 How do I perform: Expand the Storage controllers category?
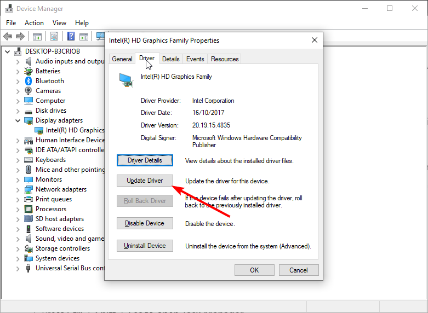tap(18, 248)
